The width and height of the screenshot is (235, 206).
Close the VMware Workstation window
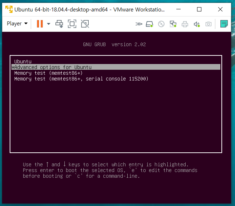pyautogui.click(x=220, y=9)
